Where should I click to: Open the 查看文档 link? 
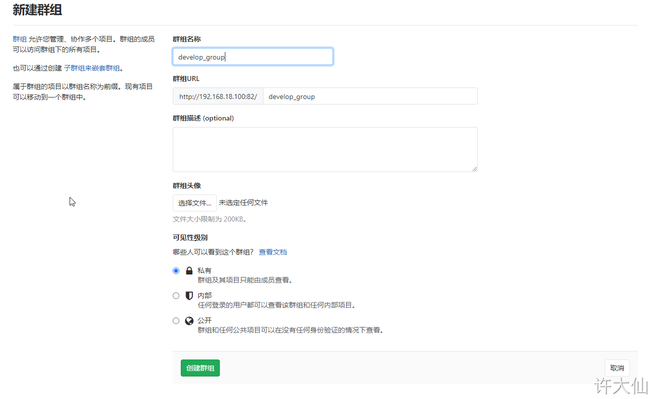(x=273, y=252)
